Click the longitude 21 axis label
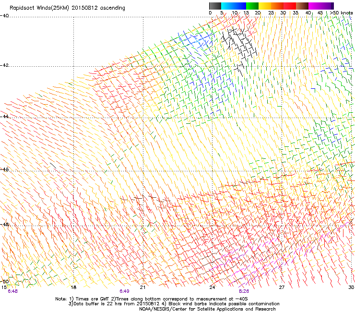Screen dimensions: 355x312 (142, 288)
